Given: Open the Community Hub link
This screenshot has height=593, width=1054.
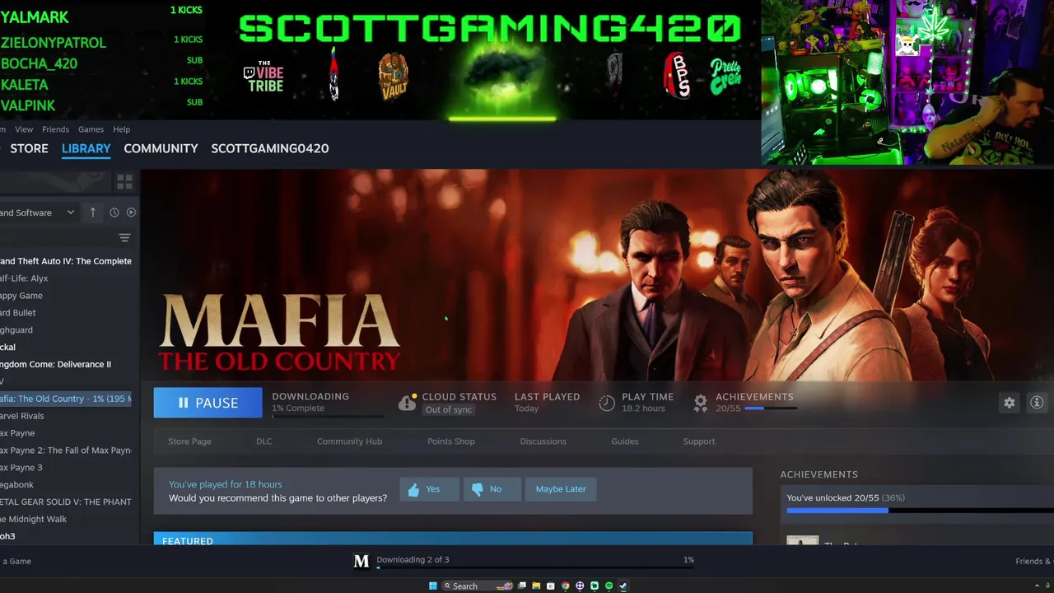Looking at the screenshot, I should pyautogui.click(x=349, y=441).
